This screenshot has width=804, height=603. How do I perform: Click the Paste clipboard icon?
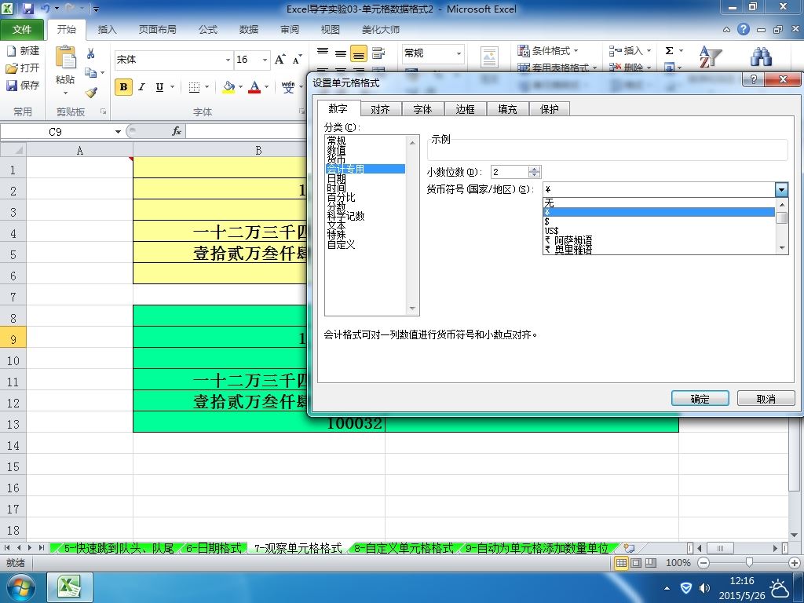[66, 57]
